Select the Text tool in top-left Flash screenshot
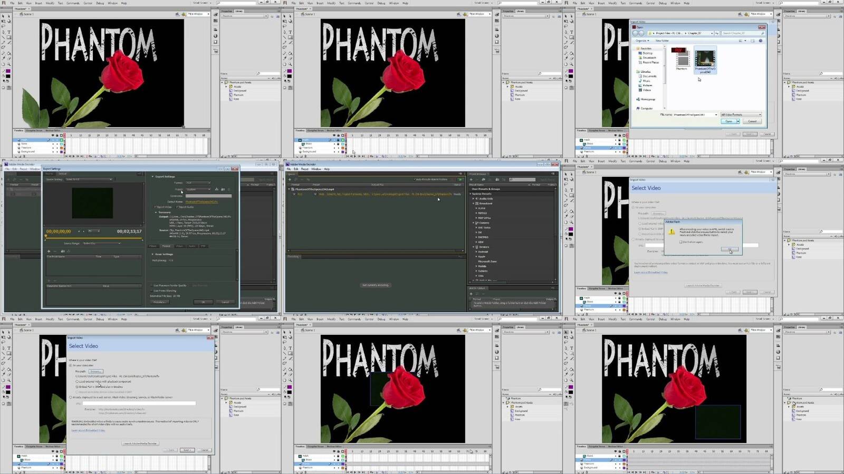Screen dimensions: 844x474 (8, 32)
